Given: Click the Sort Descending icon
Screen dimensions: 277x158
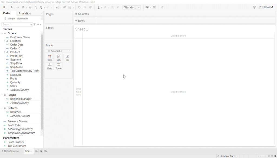Looking at the screenshot, I should click(x=91, y=7).
